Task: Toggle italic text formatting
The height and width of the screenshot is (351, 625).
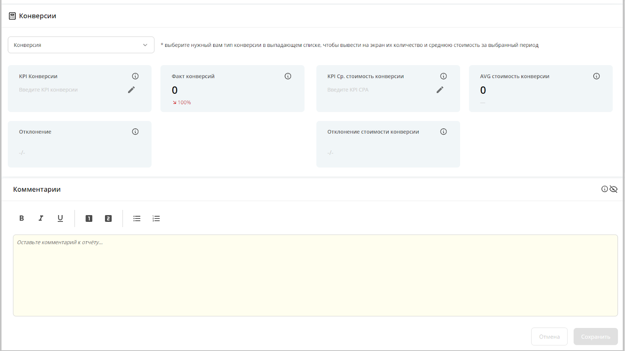Action: [41, 218]
